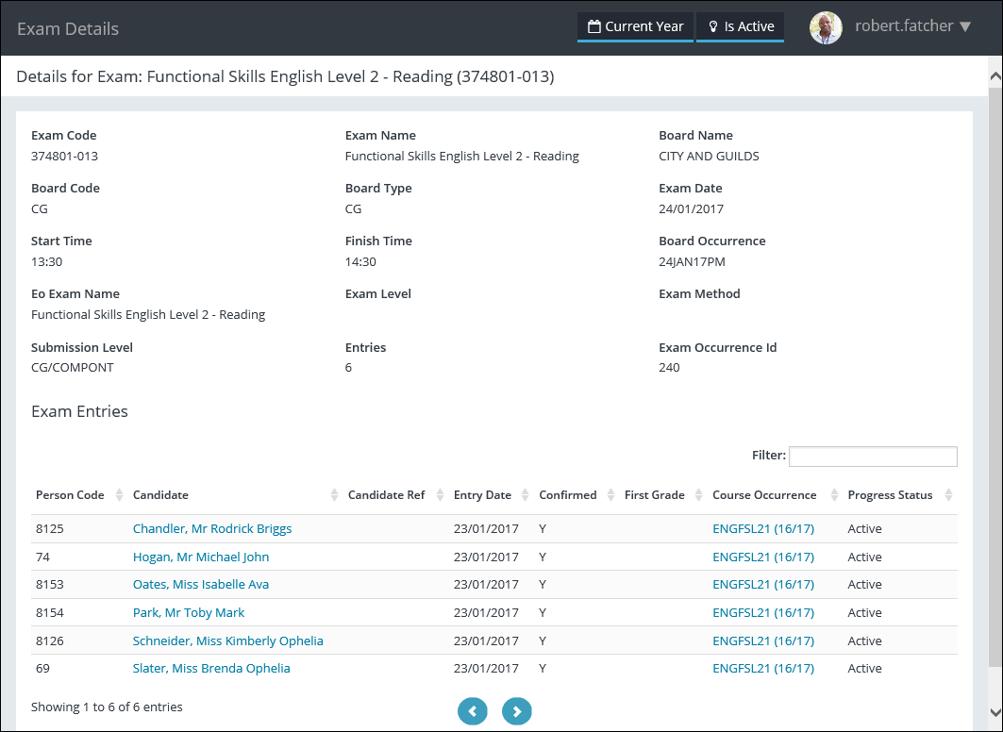
Task: Open ENGFSL21 course for Hogan row
Action: point(762,557)
